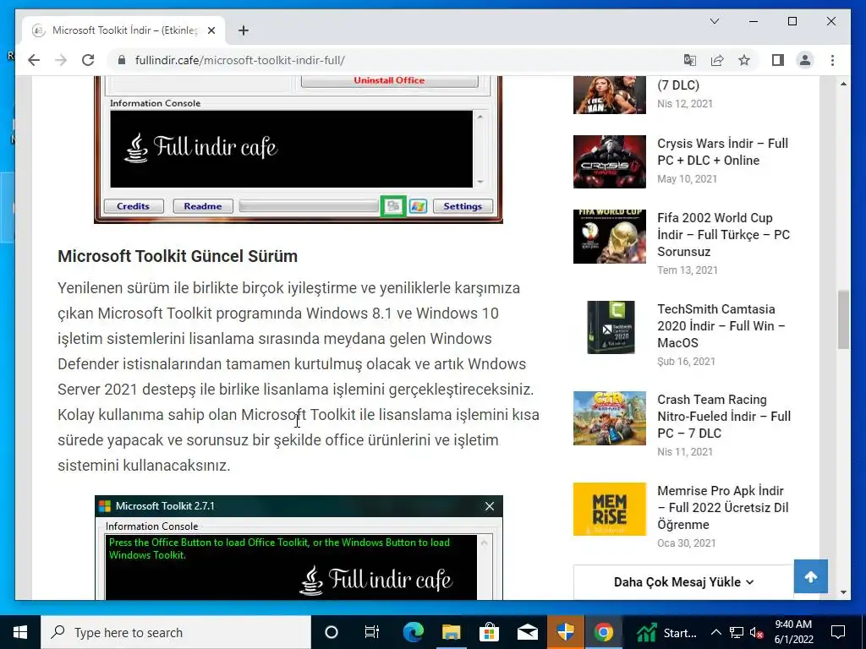Click the scrollbar up arrow
This screenshot has width=866, height=649.
[x=843, y=84]
